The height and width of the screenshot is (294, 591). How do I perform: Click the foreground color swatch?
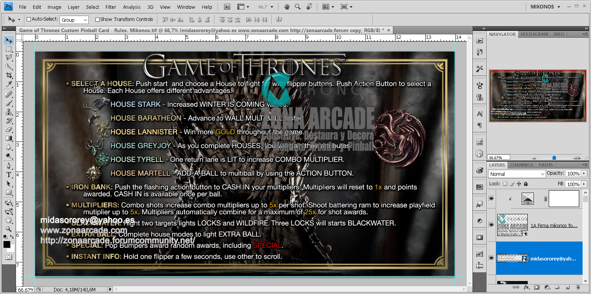pos(7,244)
